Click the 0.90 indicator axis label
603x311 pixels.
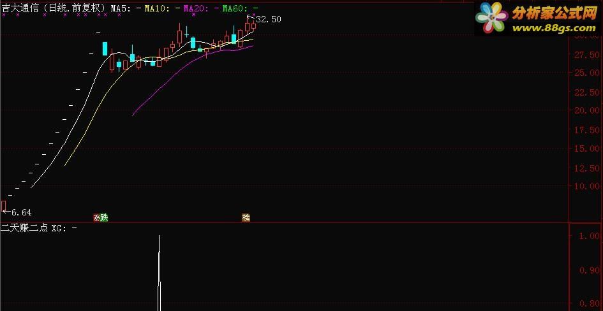589,270
